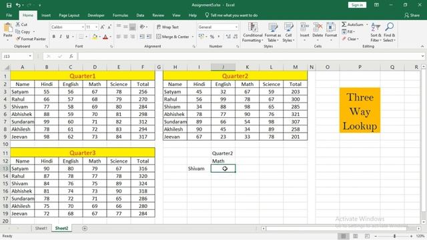Toggle Bold formatting
Viewport: 427px width, 240px height.
coord(54,37)
